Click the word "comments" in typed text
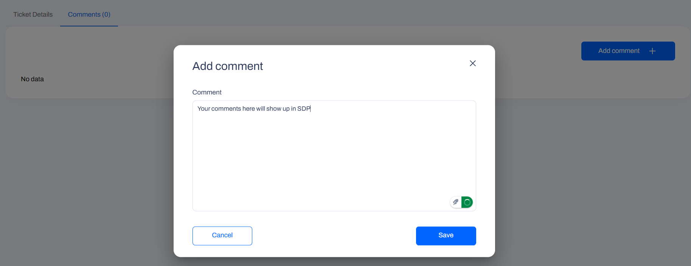The width and height of the screenshot is (691, 266). pyautogui.click(x=226, y=109)
